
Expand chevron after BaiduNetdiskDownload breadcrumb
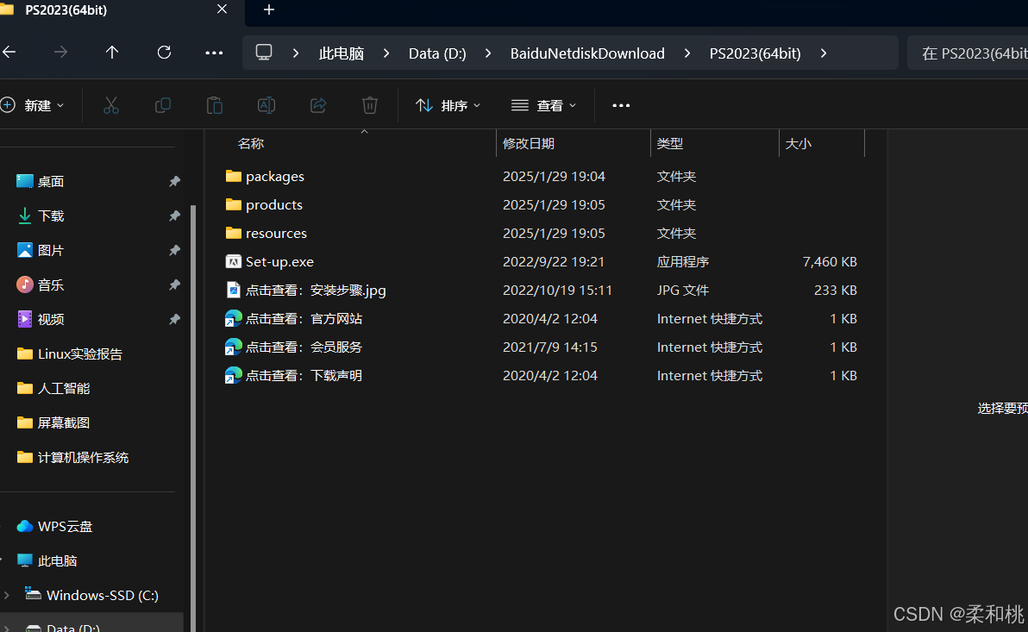tap(687, 53)
